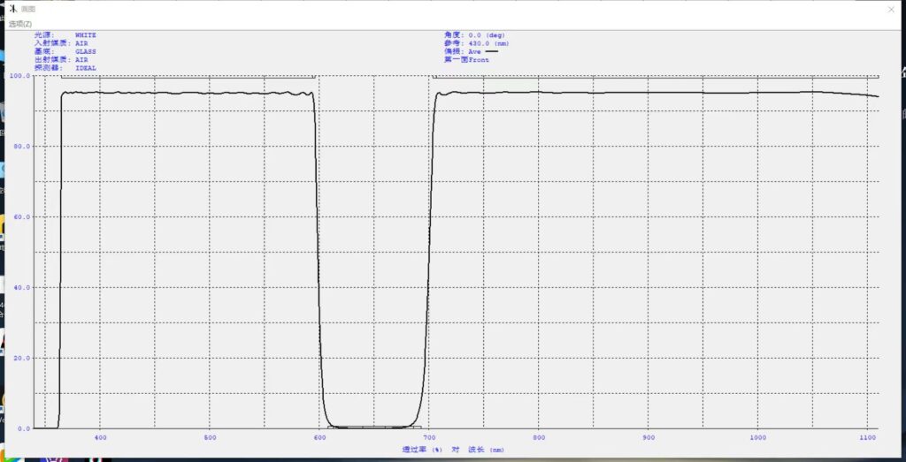The image size is (906, 462).
Task: Close the plot window
Action: click(x=891, y=9)
